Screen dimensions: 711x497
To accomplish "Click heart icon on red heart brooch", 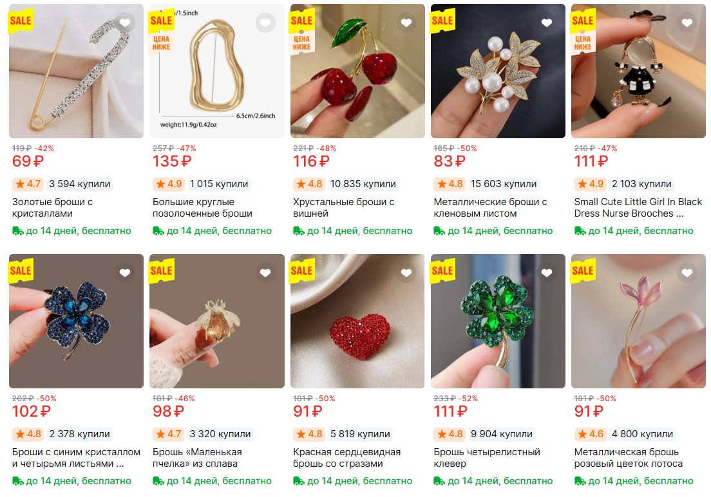I will coord(406,273).
